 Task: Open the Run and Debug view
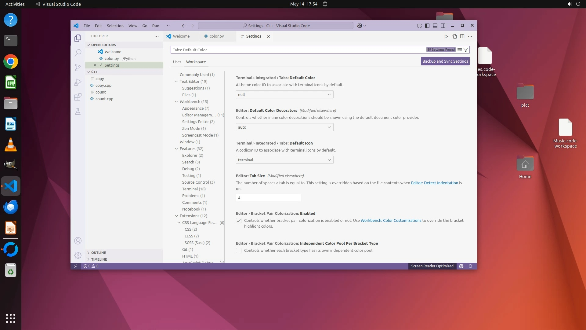pyautogui.click(x=78, y=82)
